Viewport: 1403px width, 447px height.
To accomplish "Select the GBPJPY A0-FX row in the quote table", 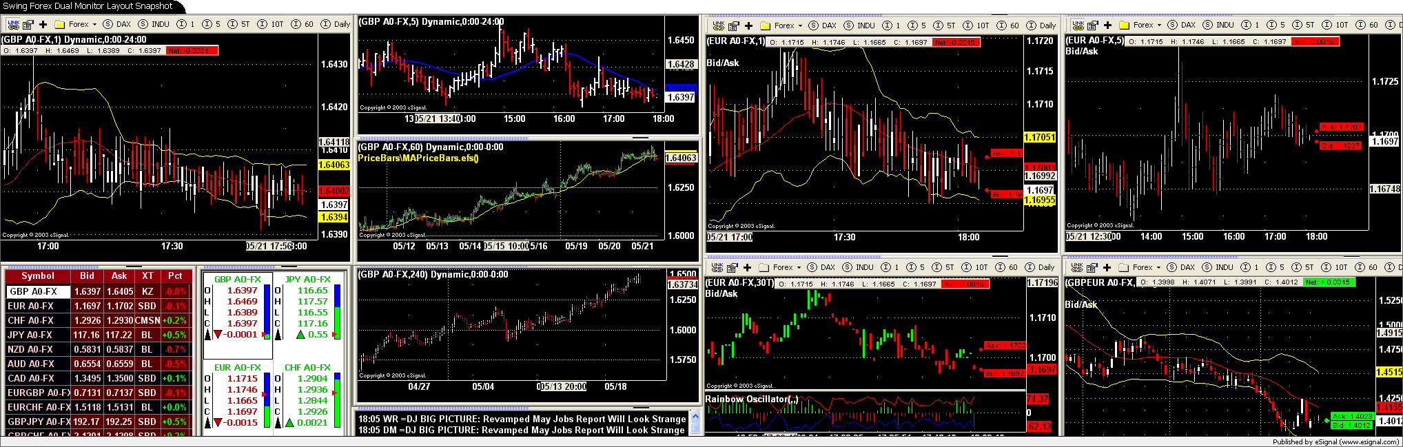I will (97, 422).
